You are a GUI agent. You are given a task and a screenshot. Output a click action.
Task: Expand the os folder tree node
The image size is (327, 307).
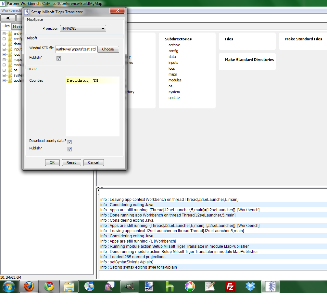4,70
